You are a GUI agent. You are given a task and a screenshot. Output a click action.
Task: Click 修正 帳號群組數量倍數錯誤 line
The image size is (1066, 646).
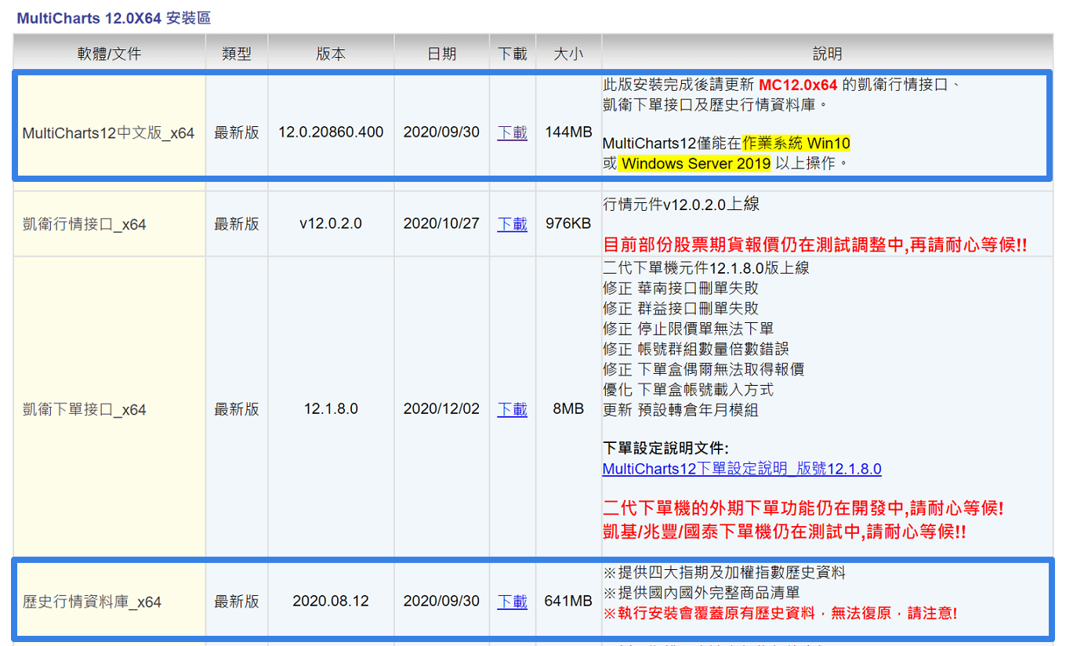696,349
